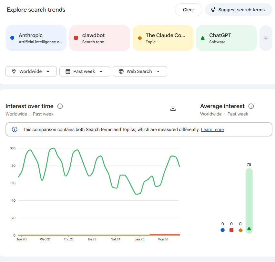Open the Web Search type dropdown

tap(140, 71)
